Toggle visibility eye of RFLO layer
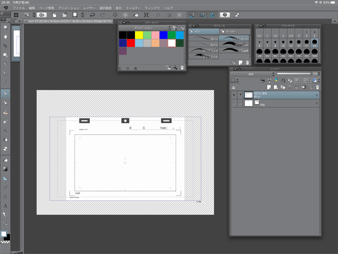 tap(234, 95)
